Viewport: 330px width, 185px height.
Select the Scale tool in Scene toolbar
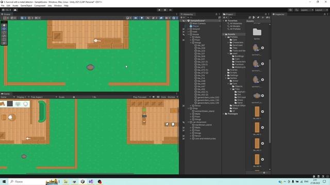tap(4, 36)
